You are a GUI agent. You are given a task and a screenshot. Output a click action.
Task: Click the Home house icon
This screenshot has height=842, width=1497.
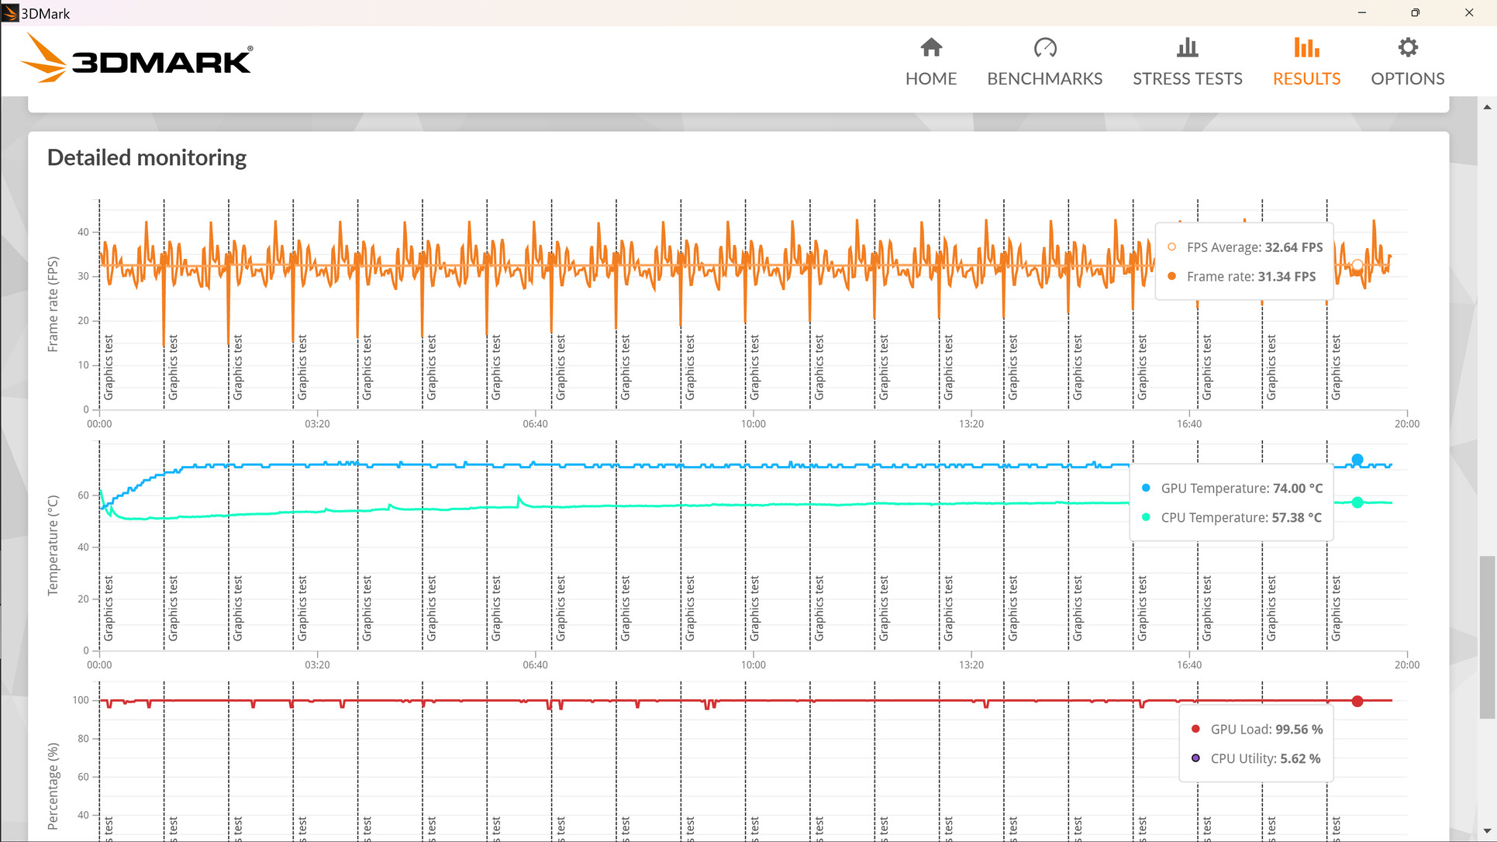[x=931, y=48]
